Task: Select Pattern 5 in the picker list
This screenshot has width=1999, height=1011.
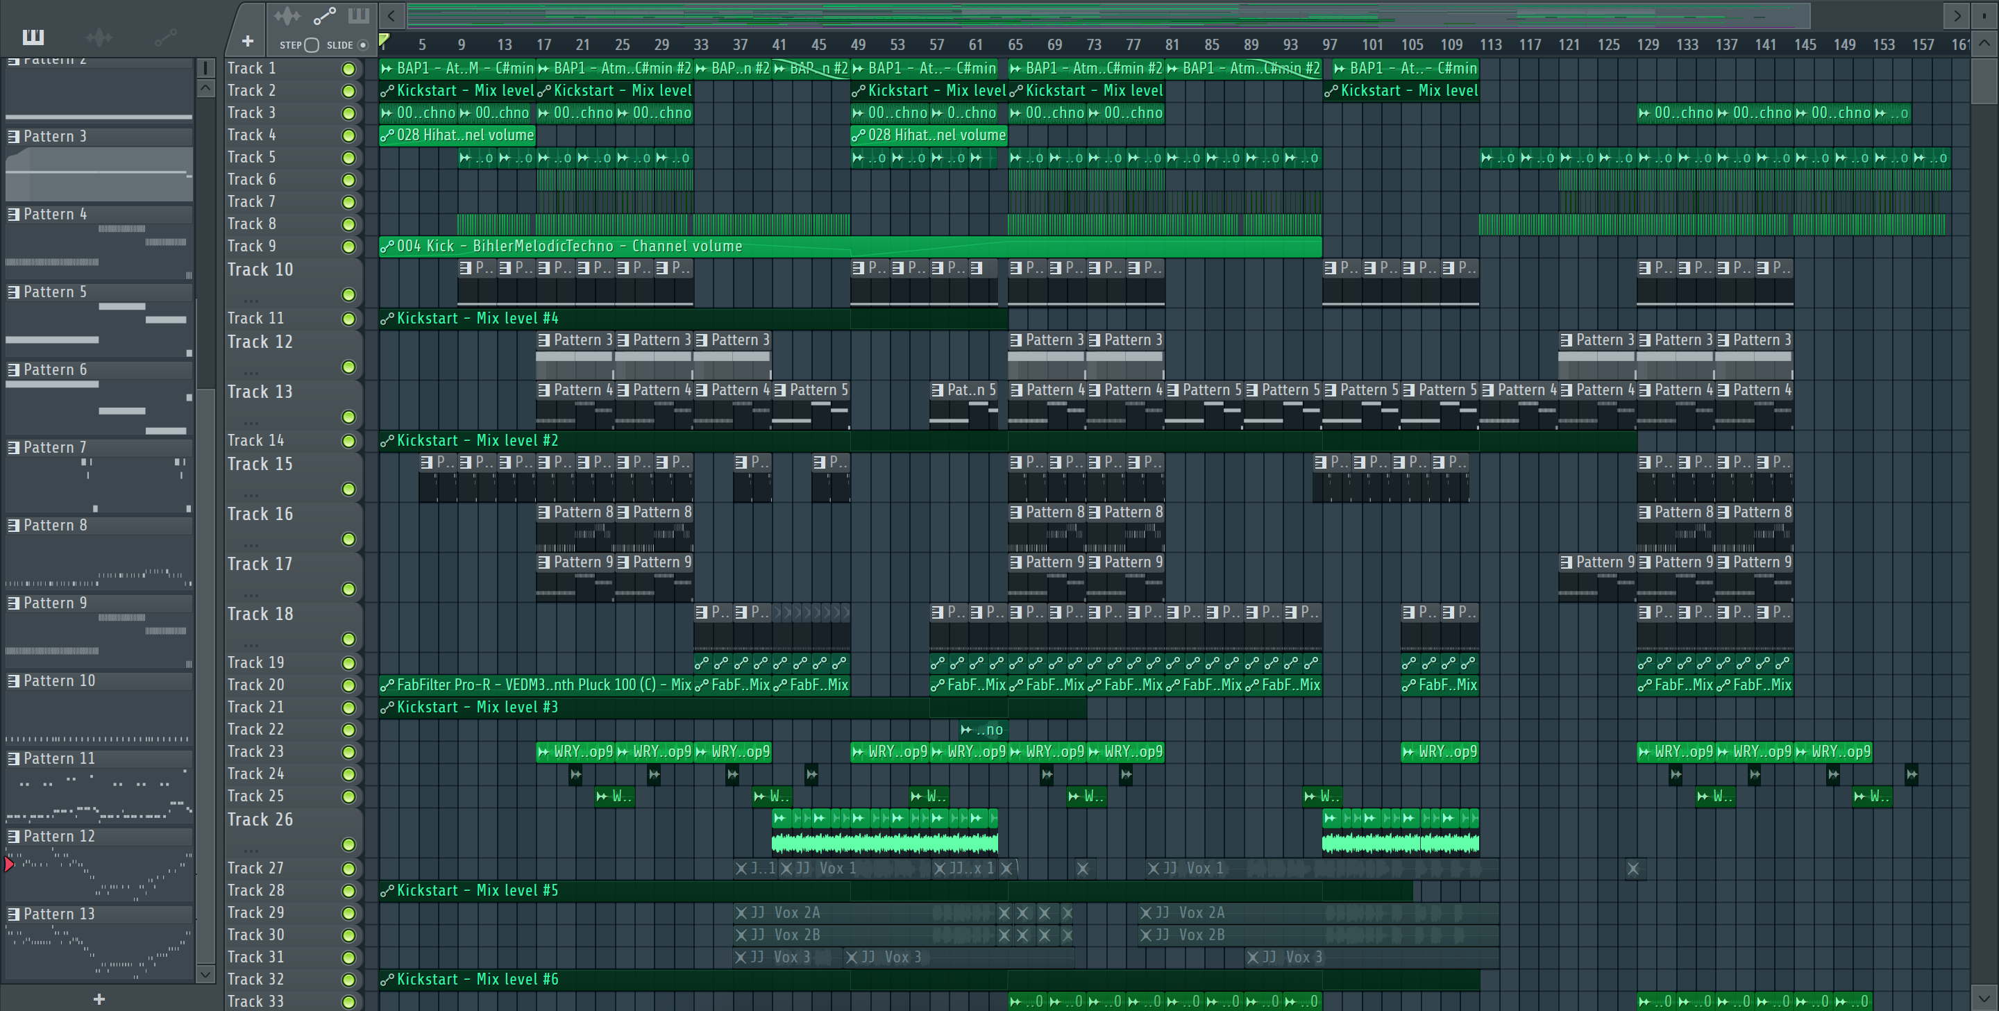Action: pos(99,293)
